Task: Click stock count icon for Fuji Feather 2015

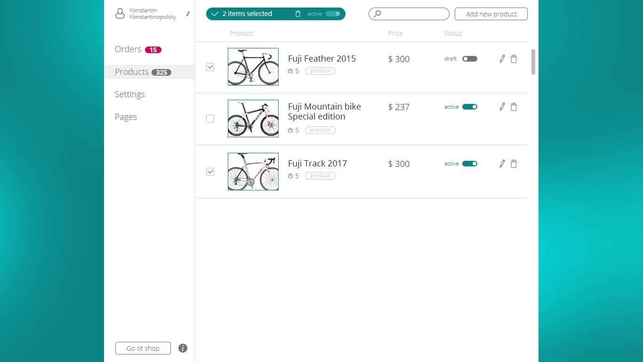Action: coord(290,71)
